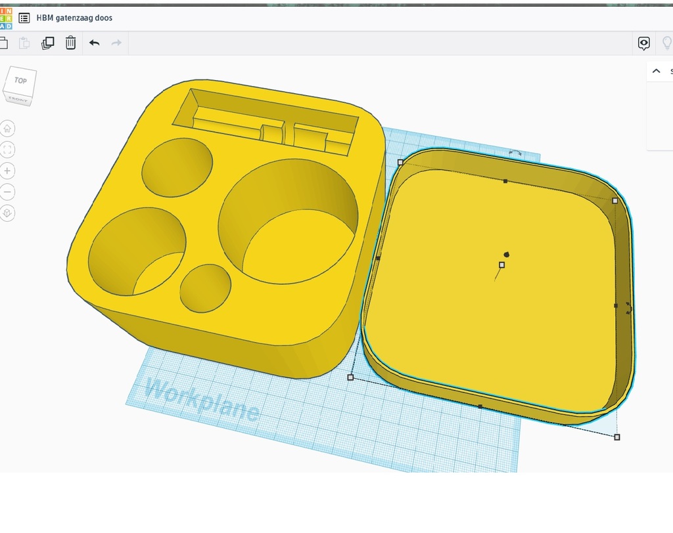The width and height of the screenshot is (673, 533).
Task: Toggle orthographic view with the perspective icon
Action: [x=7, y=213]
